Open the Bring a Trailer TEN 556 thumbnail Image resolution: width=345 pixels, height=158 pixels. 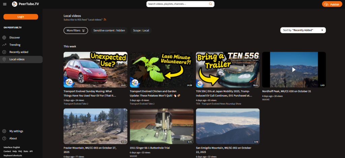pyautogui.click(x=228, y=70)
